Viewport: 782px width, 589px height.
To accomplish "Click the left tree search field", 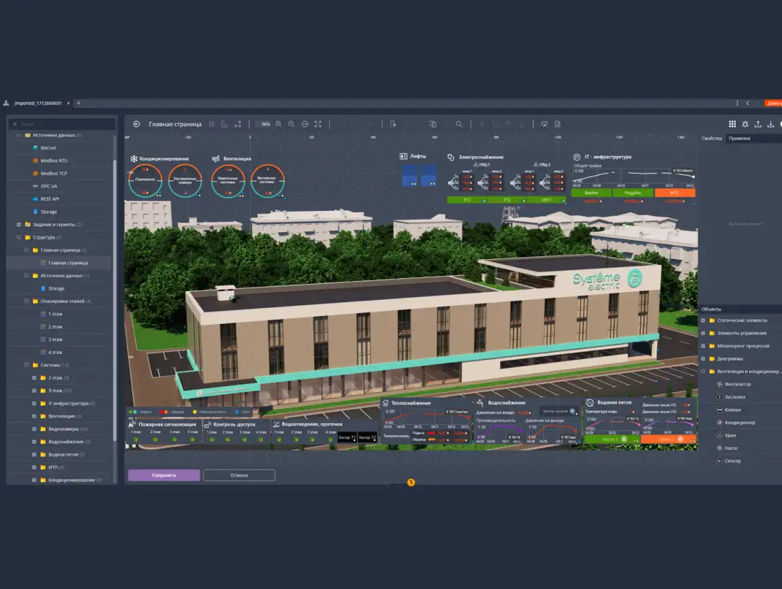I will click(x=64, y=124).
